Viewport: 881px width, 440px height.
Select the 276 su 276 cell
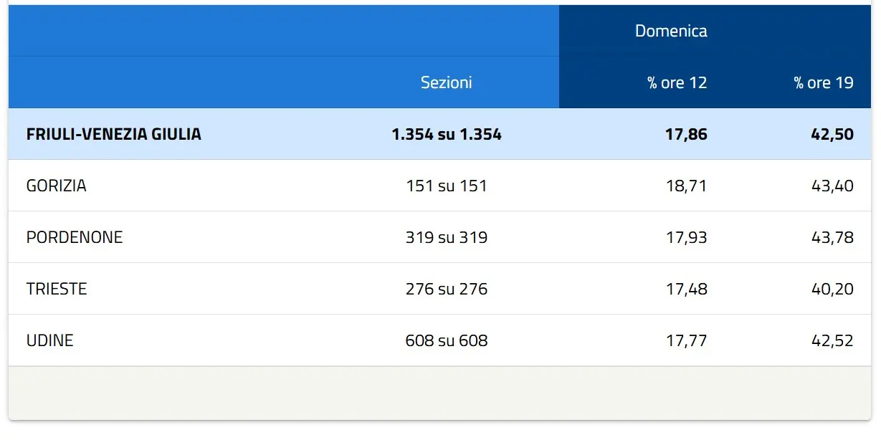coord(446,289)
